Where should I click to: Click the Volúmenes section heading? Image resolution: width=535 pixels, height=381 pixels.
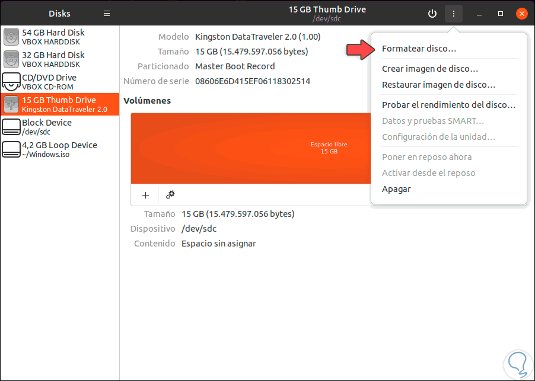coord(147,101)
